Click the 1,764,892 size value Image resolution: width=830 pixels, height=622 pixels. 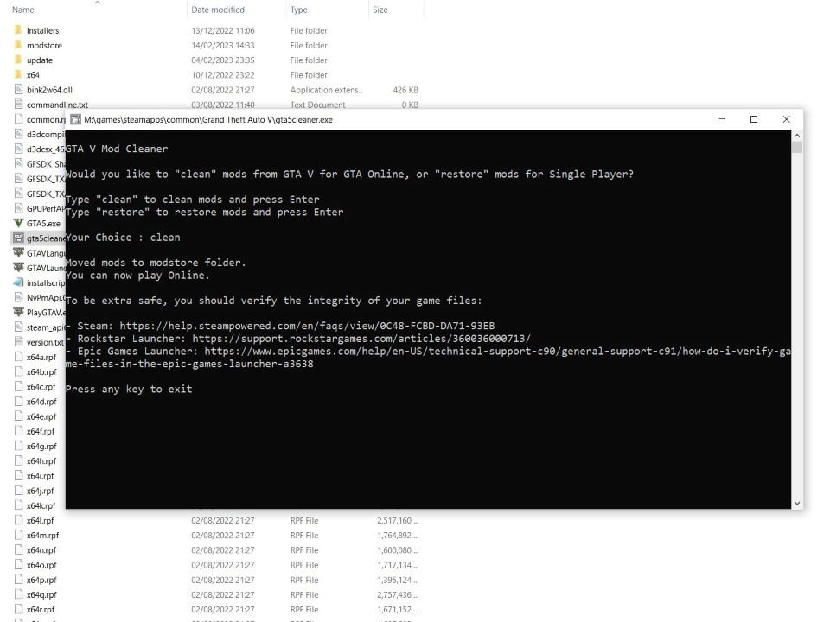398,536
